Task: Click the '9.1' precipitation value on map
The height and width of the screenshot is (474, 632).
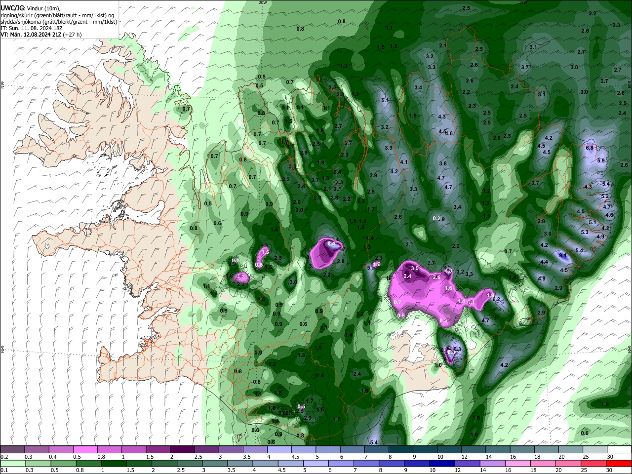Action: coord(563,255)
